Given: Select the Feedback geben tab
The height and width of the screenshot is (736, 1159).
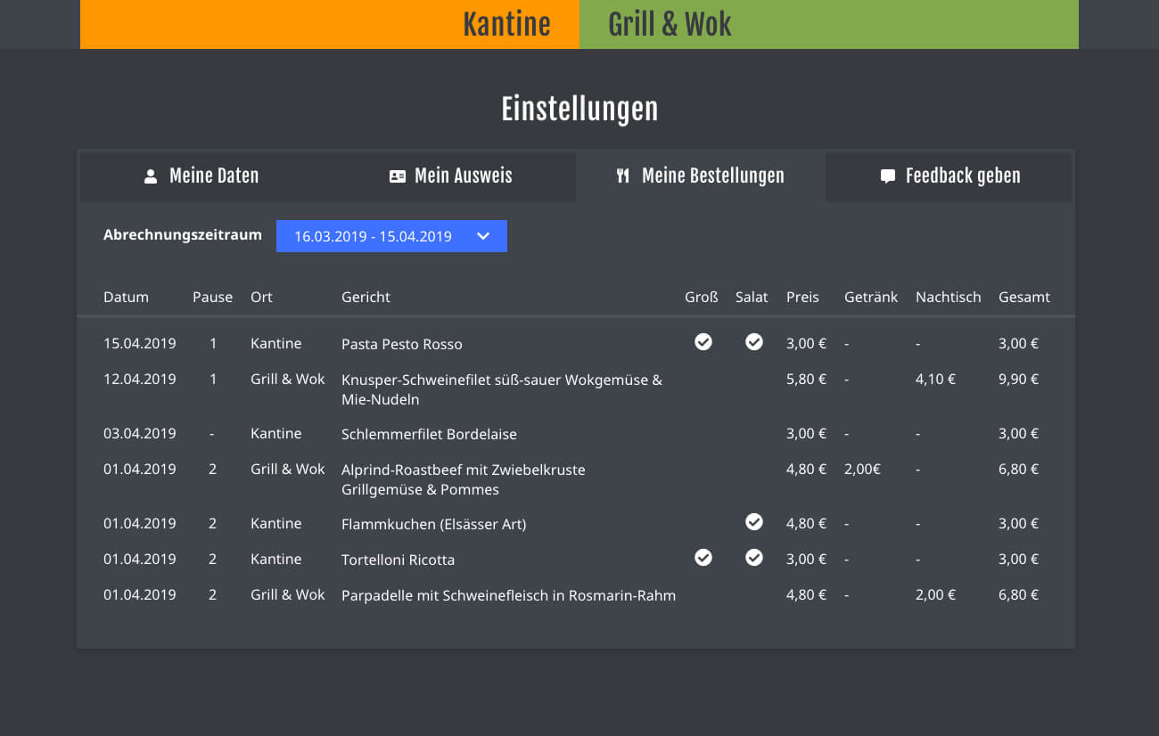Looking at the screenshot, I should click(x=949, y=176).
